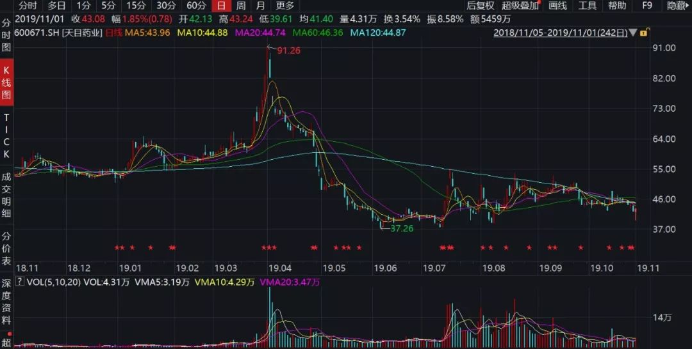Select the 日 daily period tab
692x349 pixels.
click(221, 6)
